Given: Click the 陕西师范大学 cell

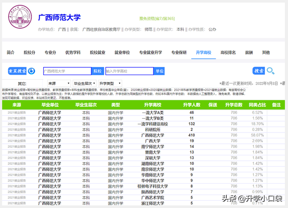Looking at the screenshot, I should 153,192.
